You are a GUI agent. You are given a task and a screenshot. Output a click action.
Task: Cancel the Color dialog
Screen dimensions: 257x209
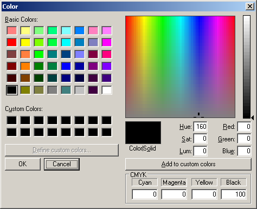coord(62,164)
